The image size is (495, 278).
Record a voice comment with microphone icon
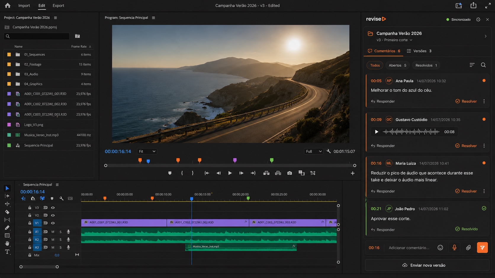tap(454, 248)
